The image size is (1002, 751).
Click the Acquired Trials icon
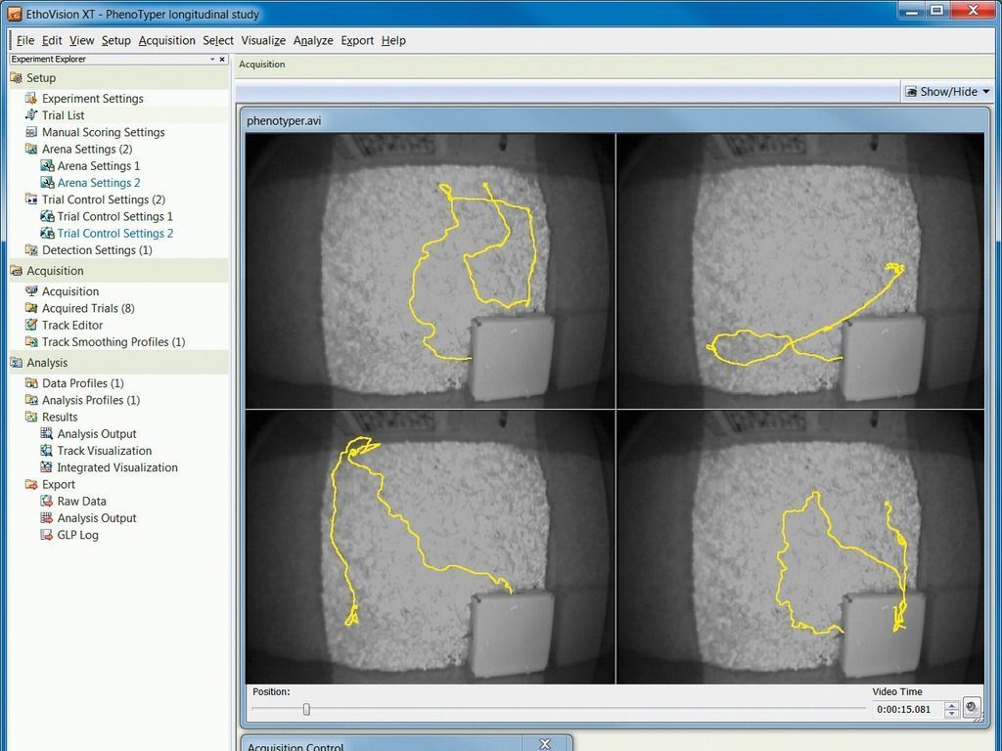(x=30, y=308)
